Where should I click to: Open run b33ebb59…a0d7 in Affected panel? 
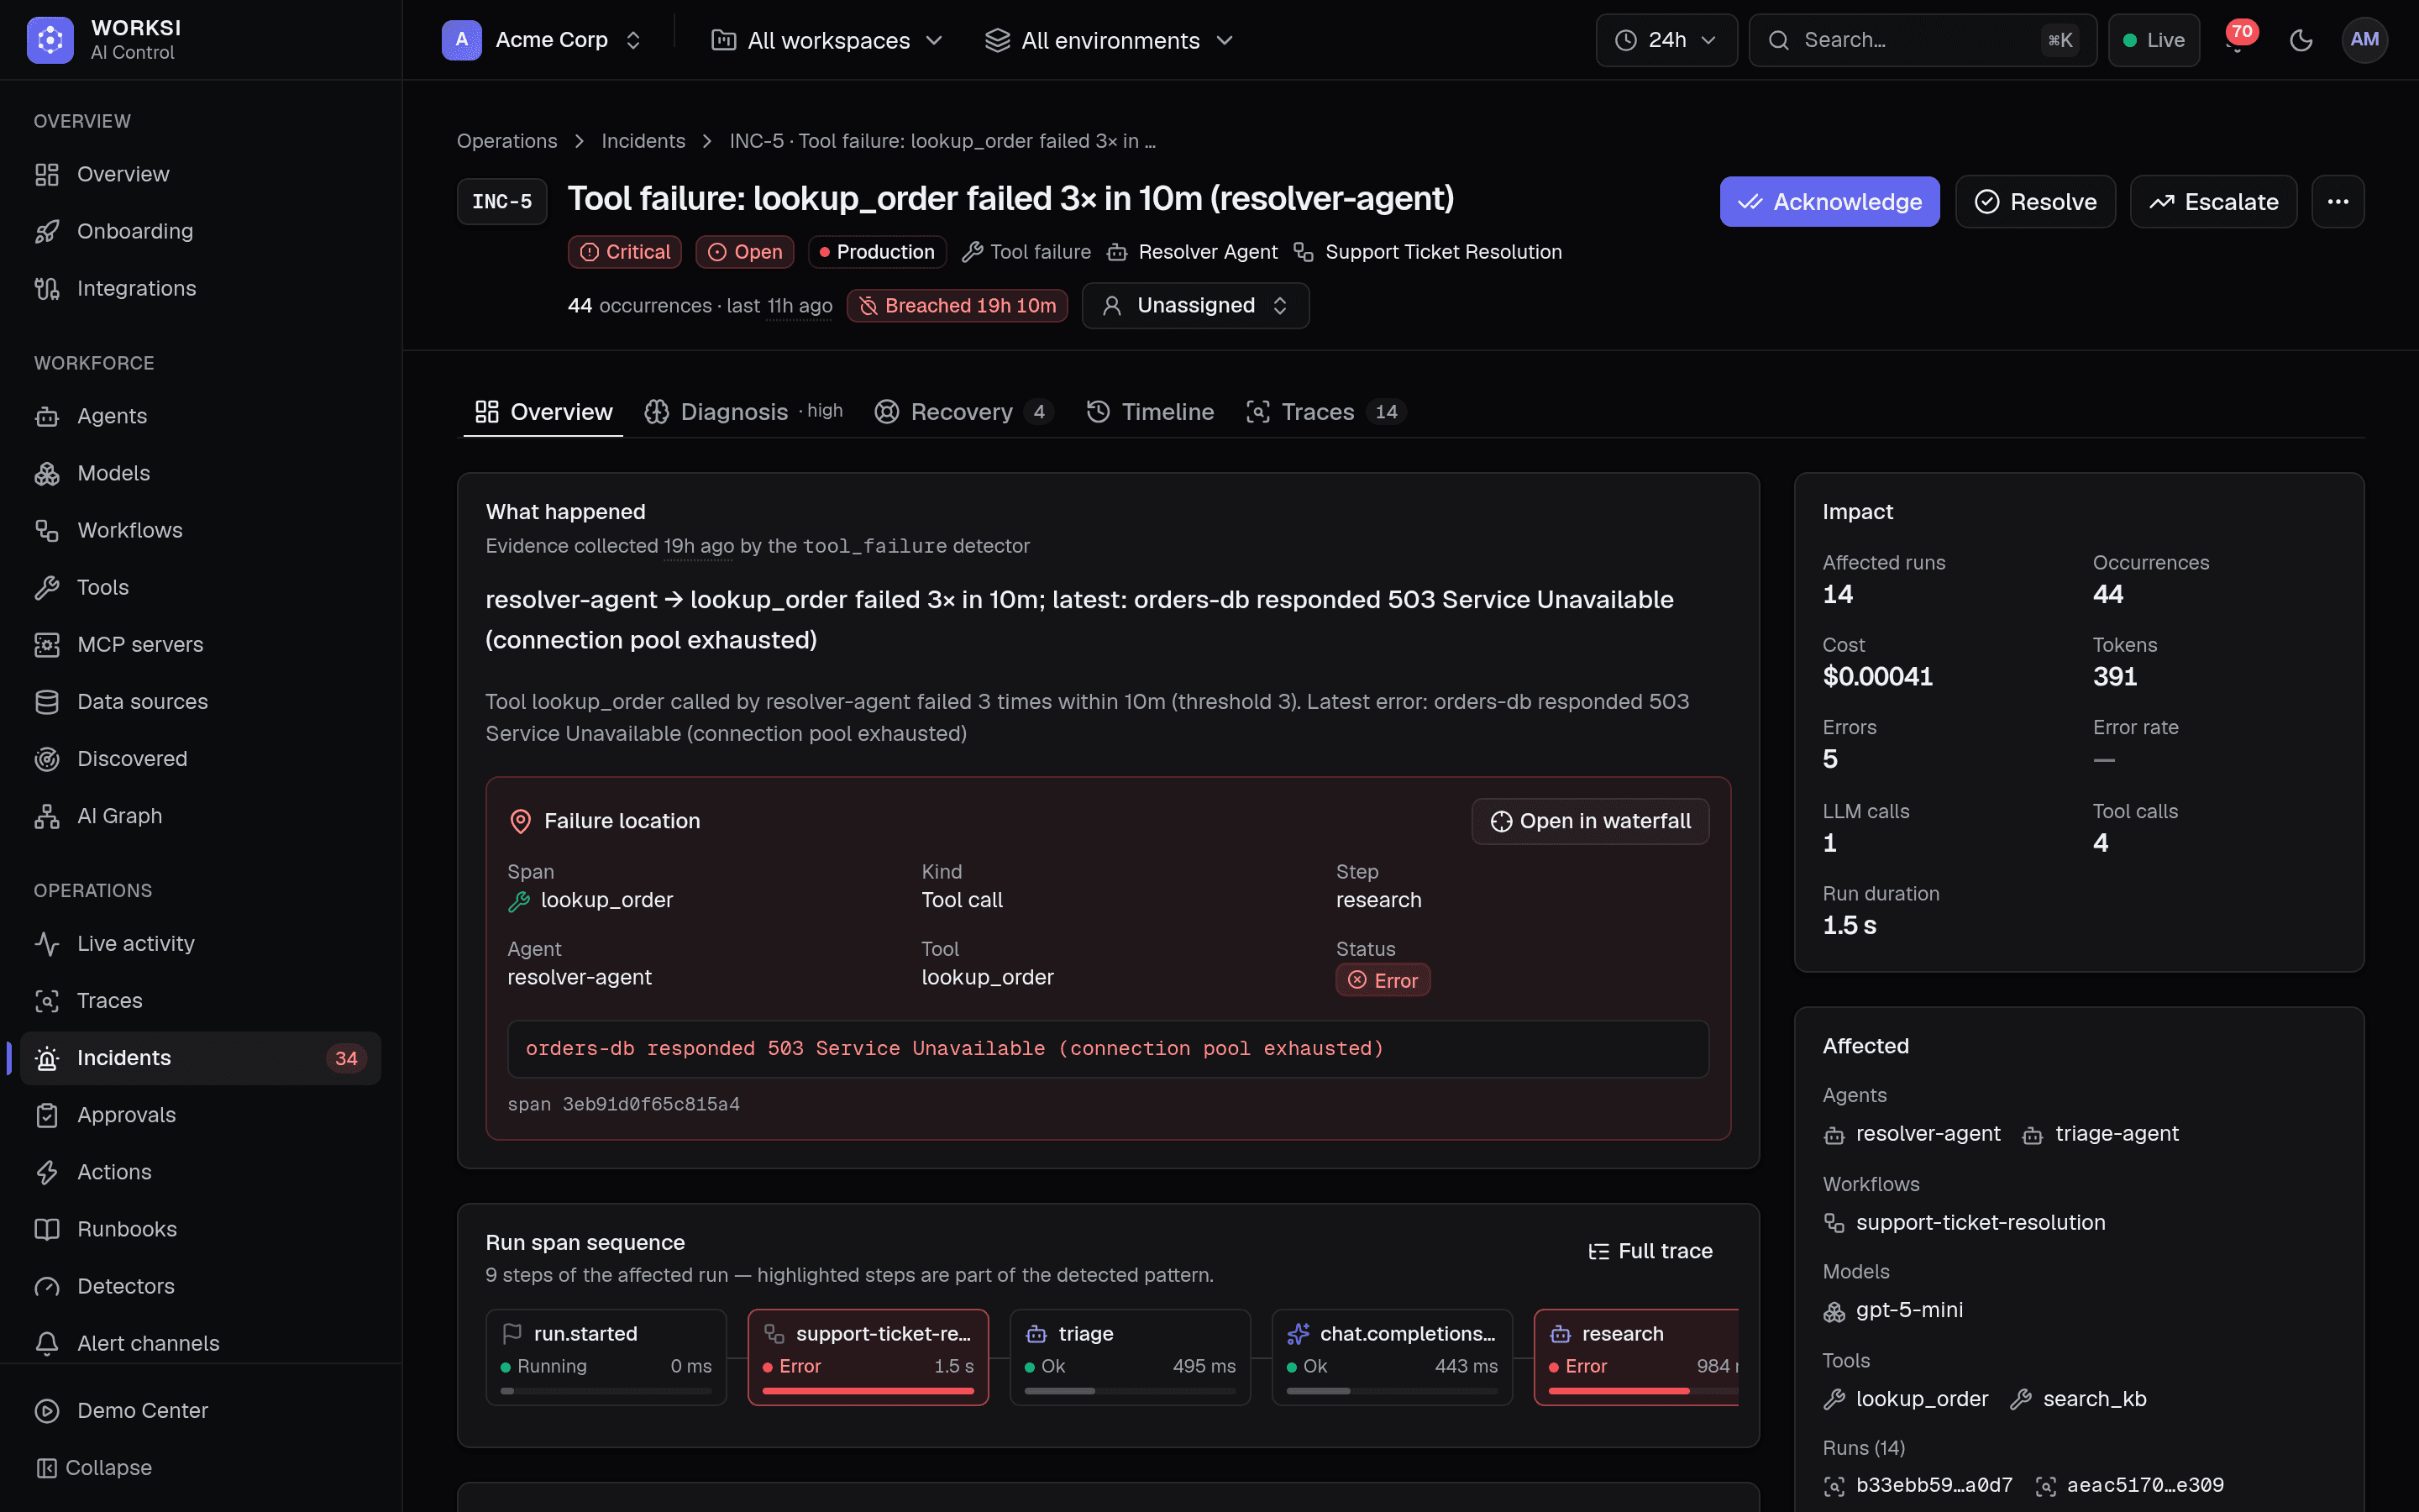(1918, 1485)
